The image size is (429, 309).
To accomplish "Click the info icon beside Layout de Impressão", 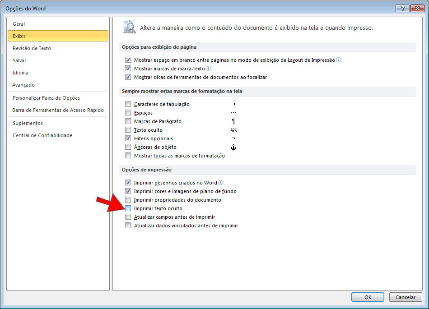I will click(338, 60).
